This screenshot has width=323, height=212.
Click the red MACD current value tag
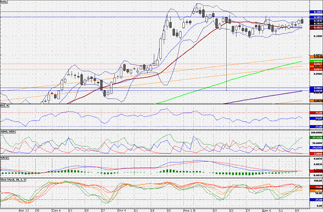pyautogui.click(x=316, y=171)
